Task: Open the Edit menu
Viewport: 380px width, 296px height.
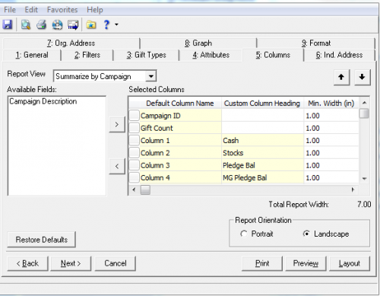Action: (x=31, y=10)
